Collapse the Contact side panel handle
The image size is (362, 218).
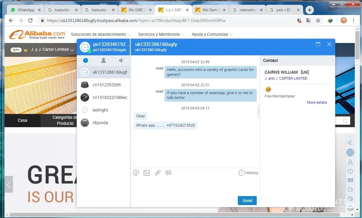point(259,112)
